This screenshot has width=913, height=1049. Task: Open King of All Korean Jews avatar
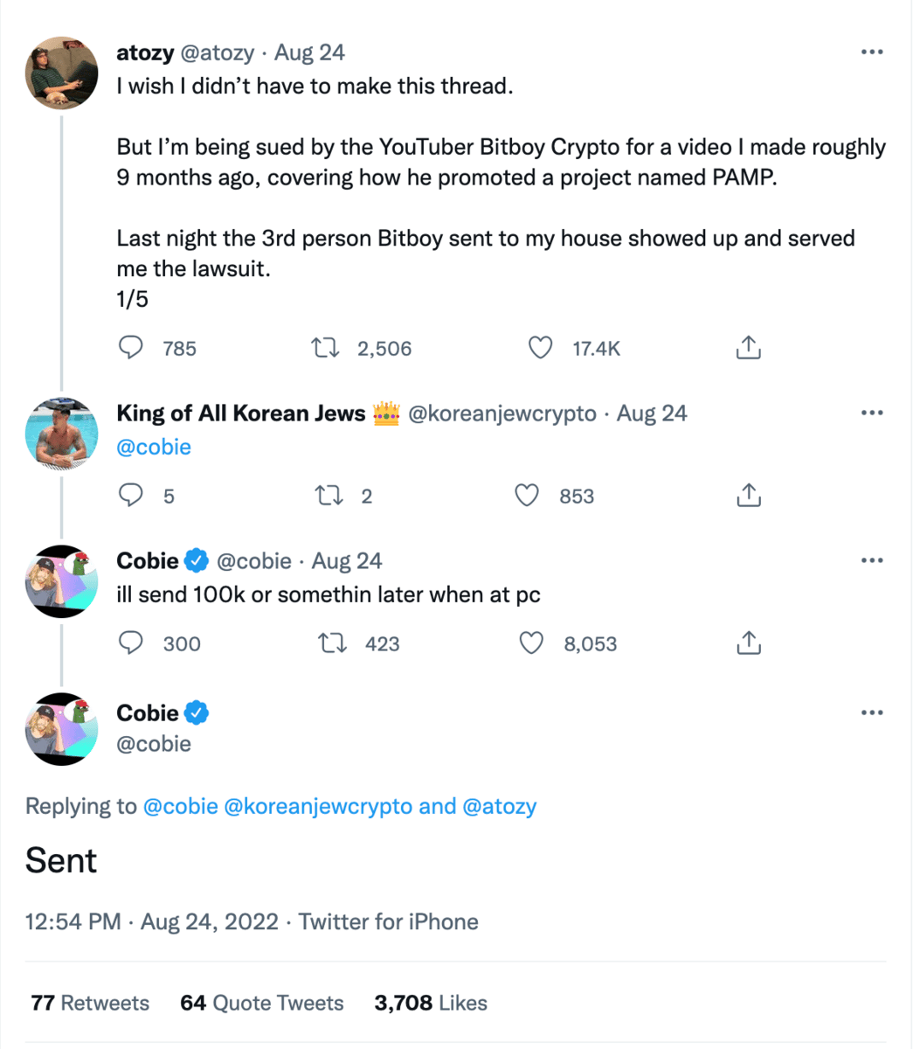coord(61,434)
